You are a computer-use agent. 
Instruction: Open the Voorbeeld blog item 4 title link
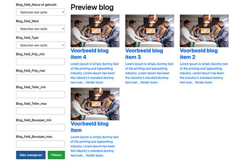pyautogui.click(x=89, y=54)
